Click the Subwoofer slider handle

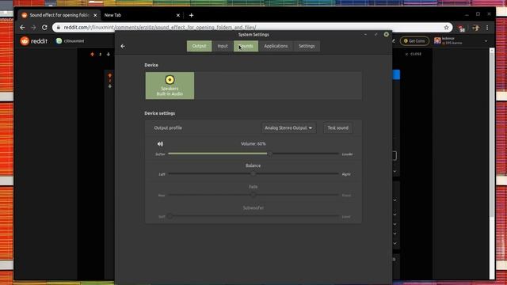coord(170,216)
